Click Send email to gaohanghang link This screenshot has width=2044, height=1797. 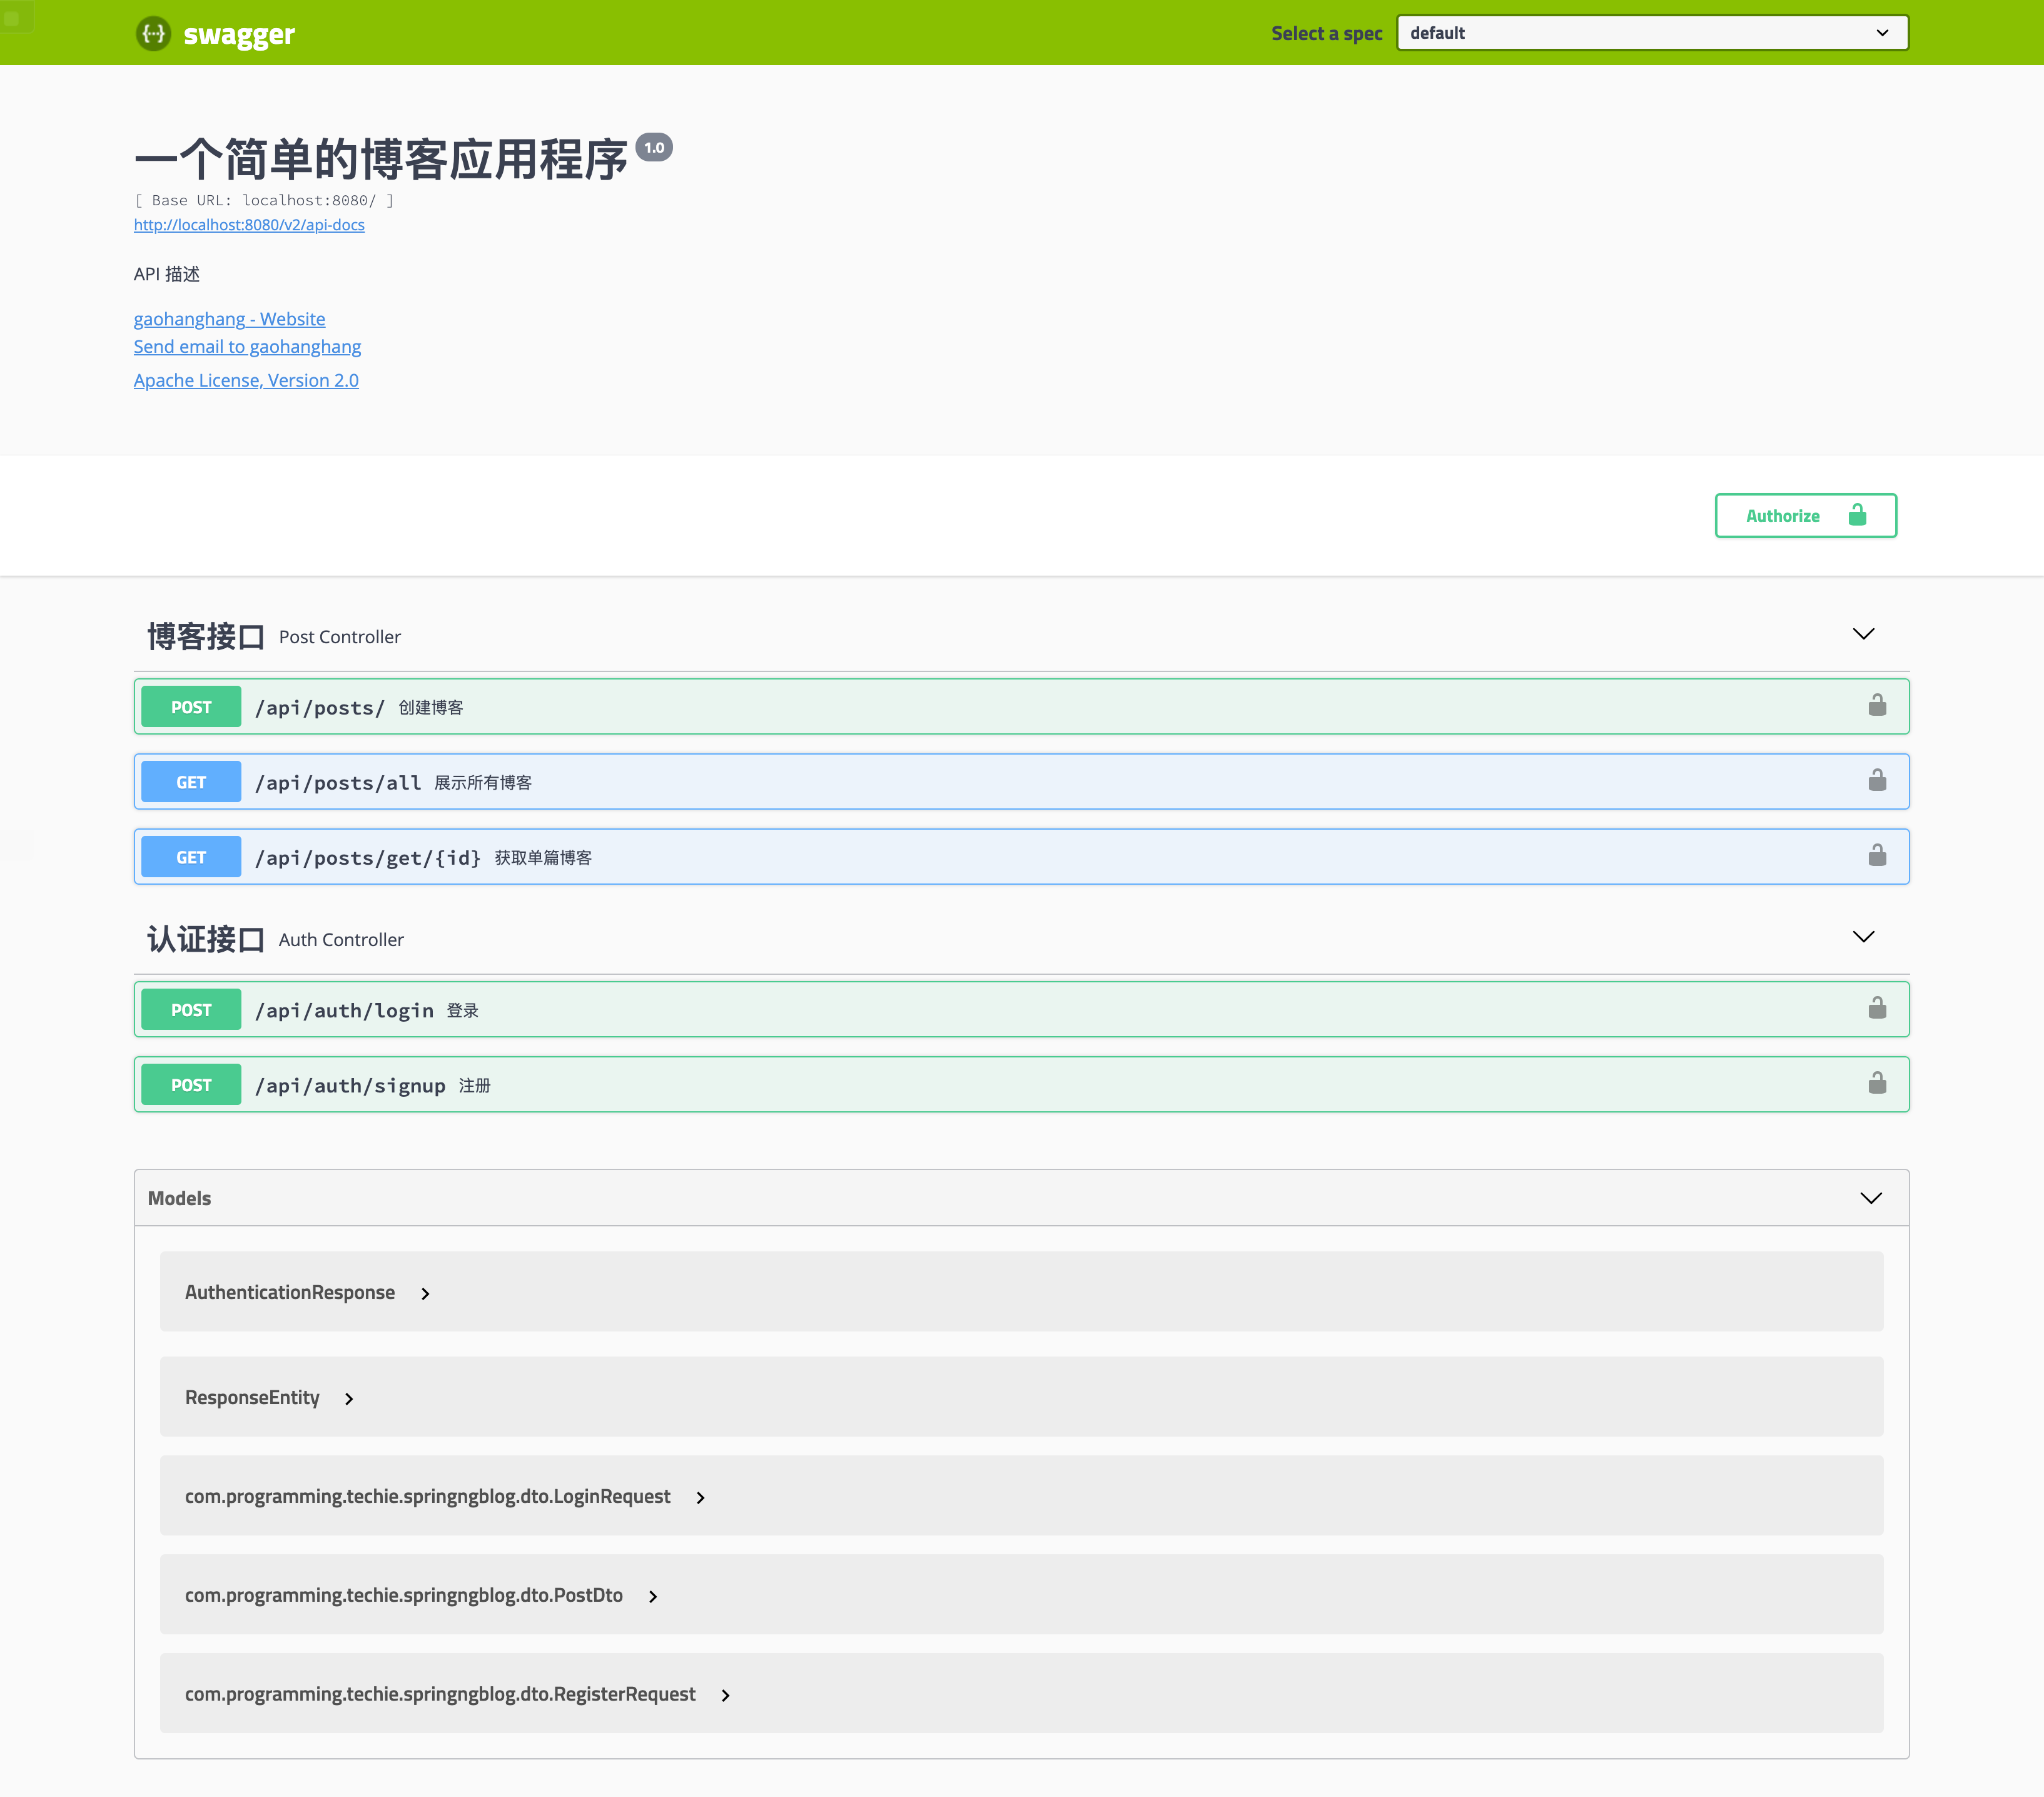click(247, 346)
